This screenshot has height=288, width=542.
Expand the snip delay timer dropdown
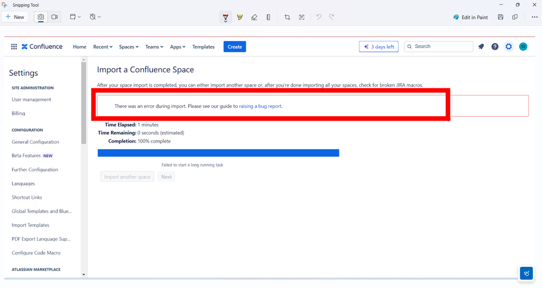point(95,17)
